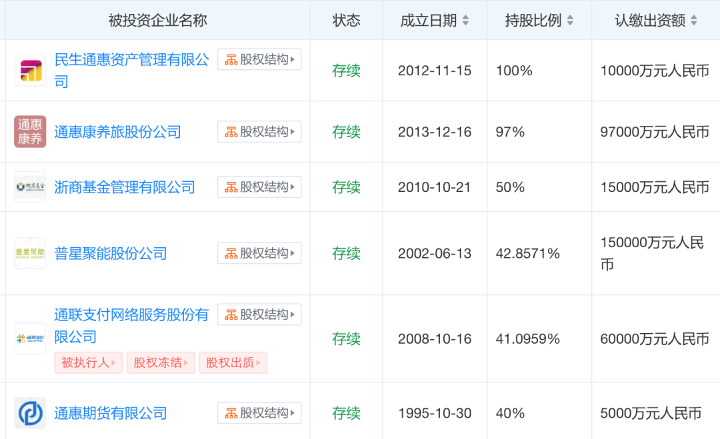Expand 股权结构 for 通惠期货有限公司
The height and width of the screenshot is (439, 720).
259,413
